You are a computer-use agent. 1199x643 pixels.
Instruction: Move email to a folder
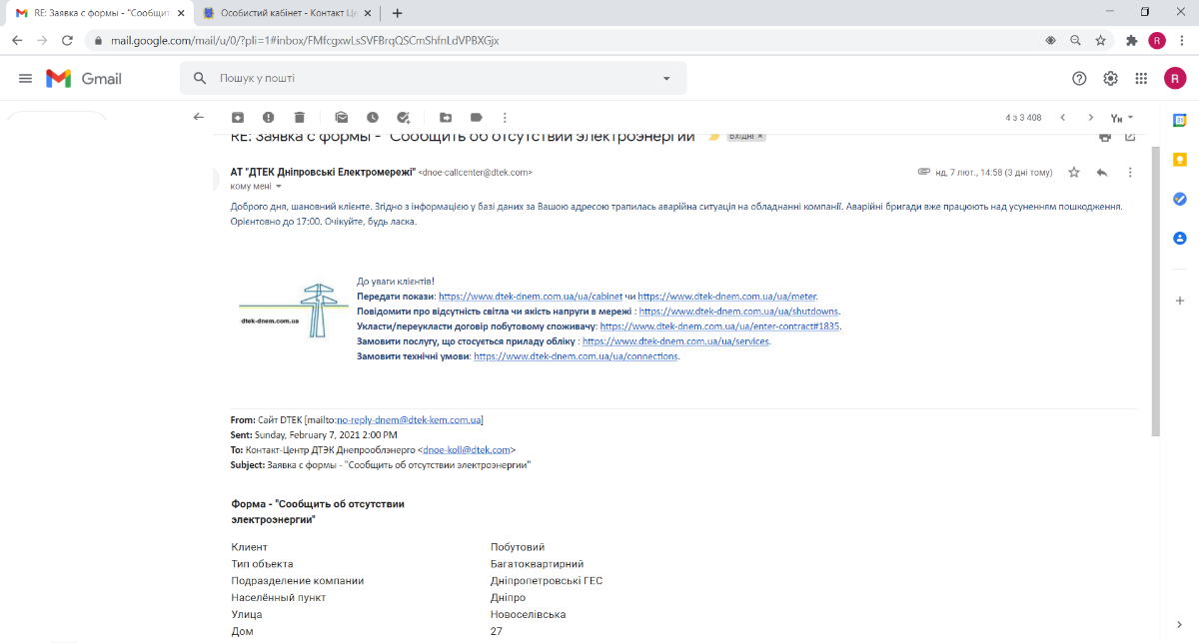[446, 117]
